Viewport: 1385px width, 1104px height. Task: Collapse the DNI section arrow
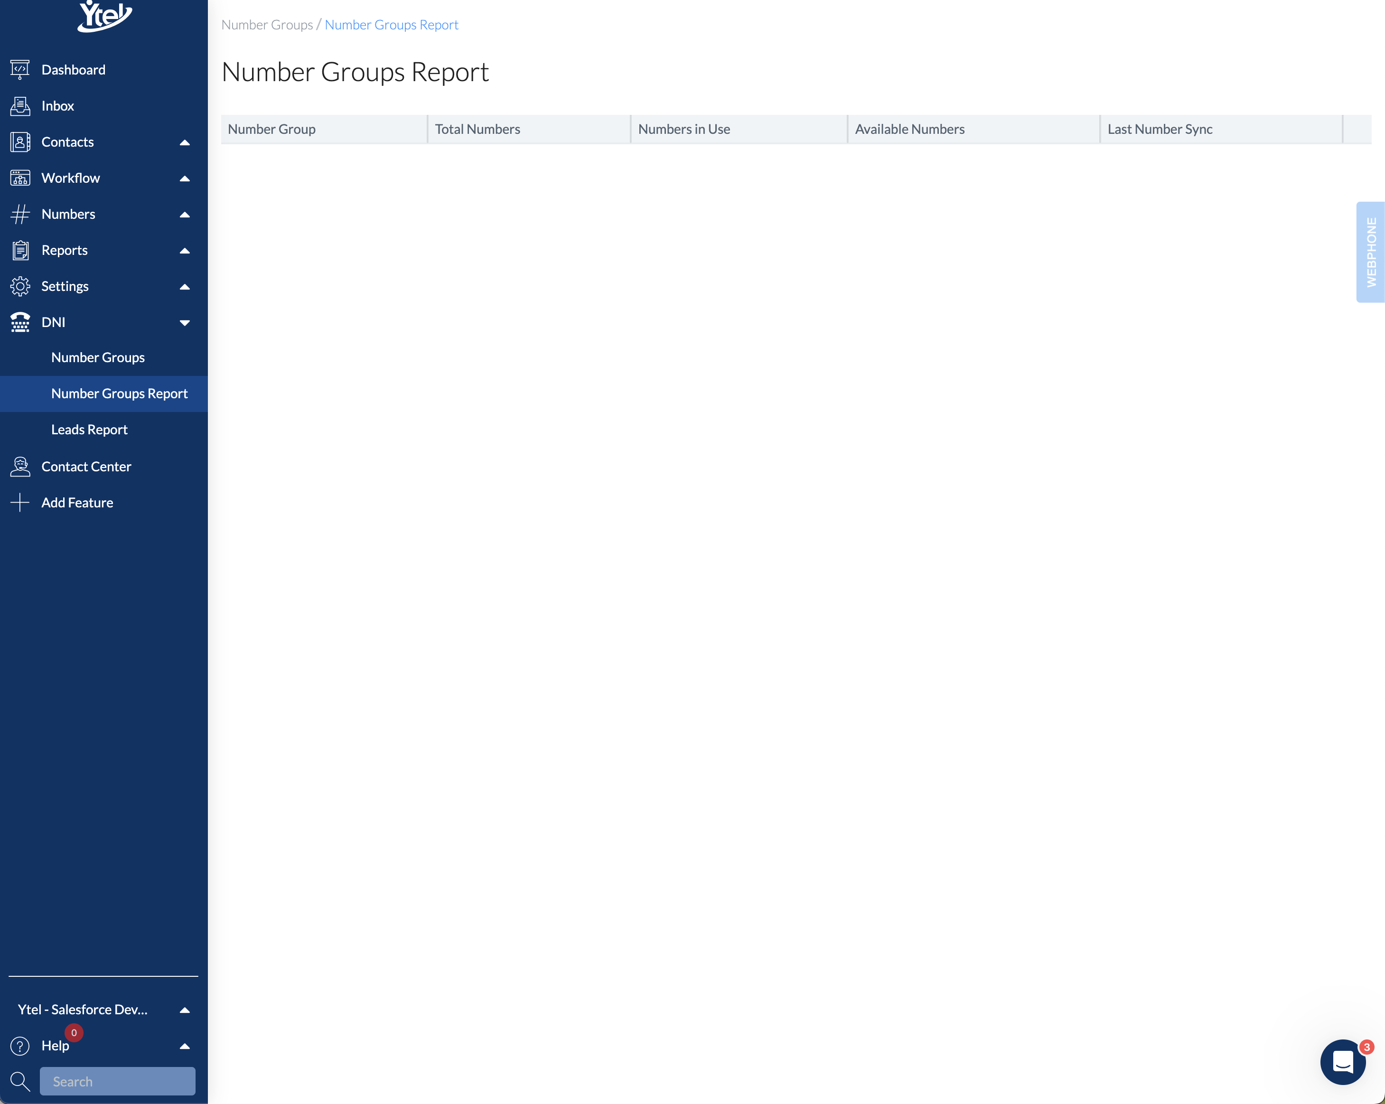point(184,322)
